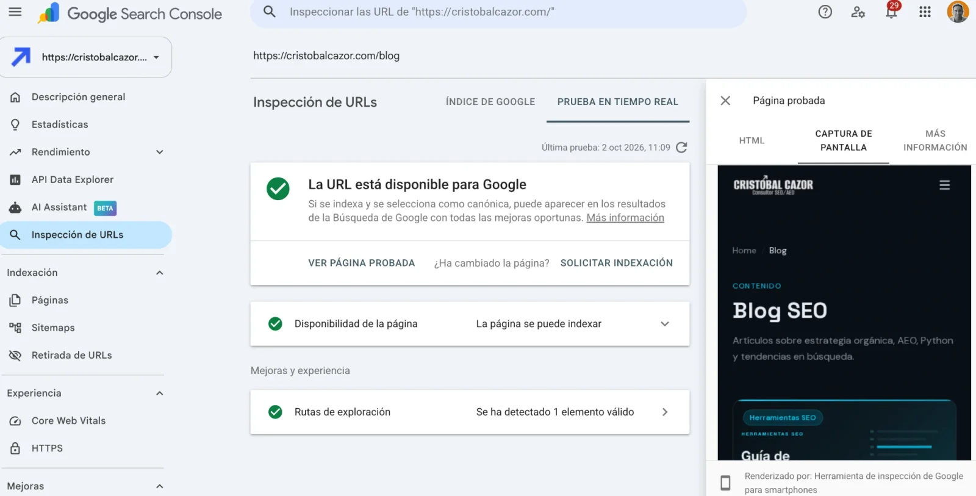Click the "Mejoras y experiencia" heading
Viewport: 976px width, 496px height.
[x=300, y=371]
